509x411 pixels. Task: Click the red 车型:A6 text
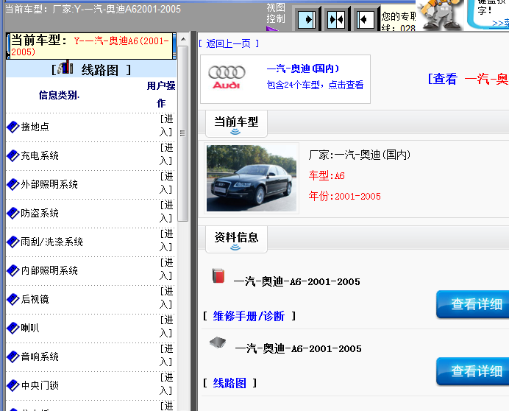click(x=327, y=175)
